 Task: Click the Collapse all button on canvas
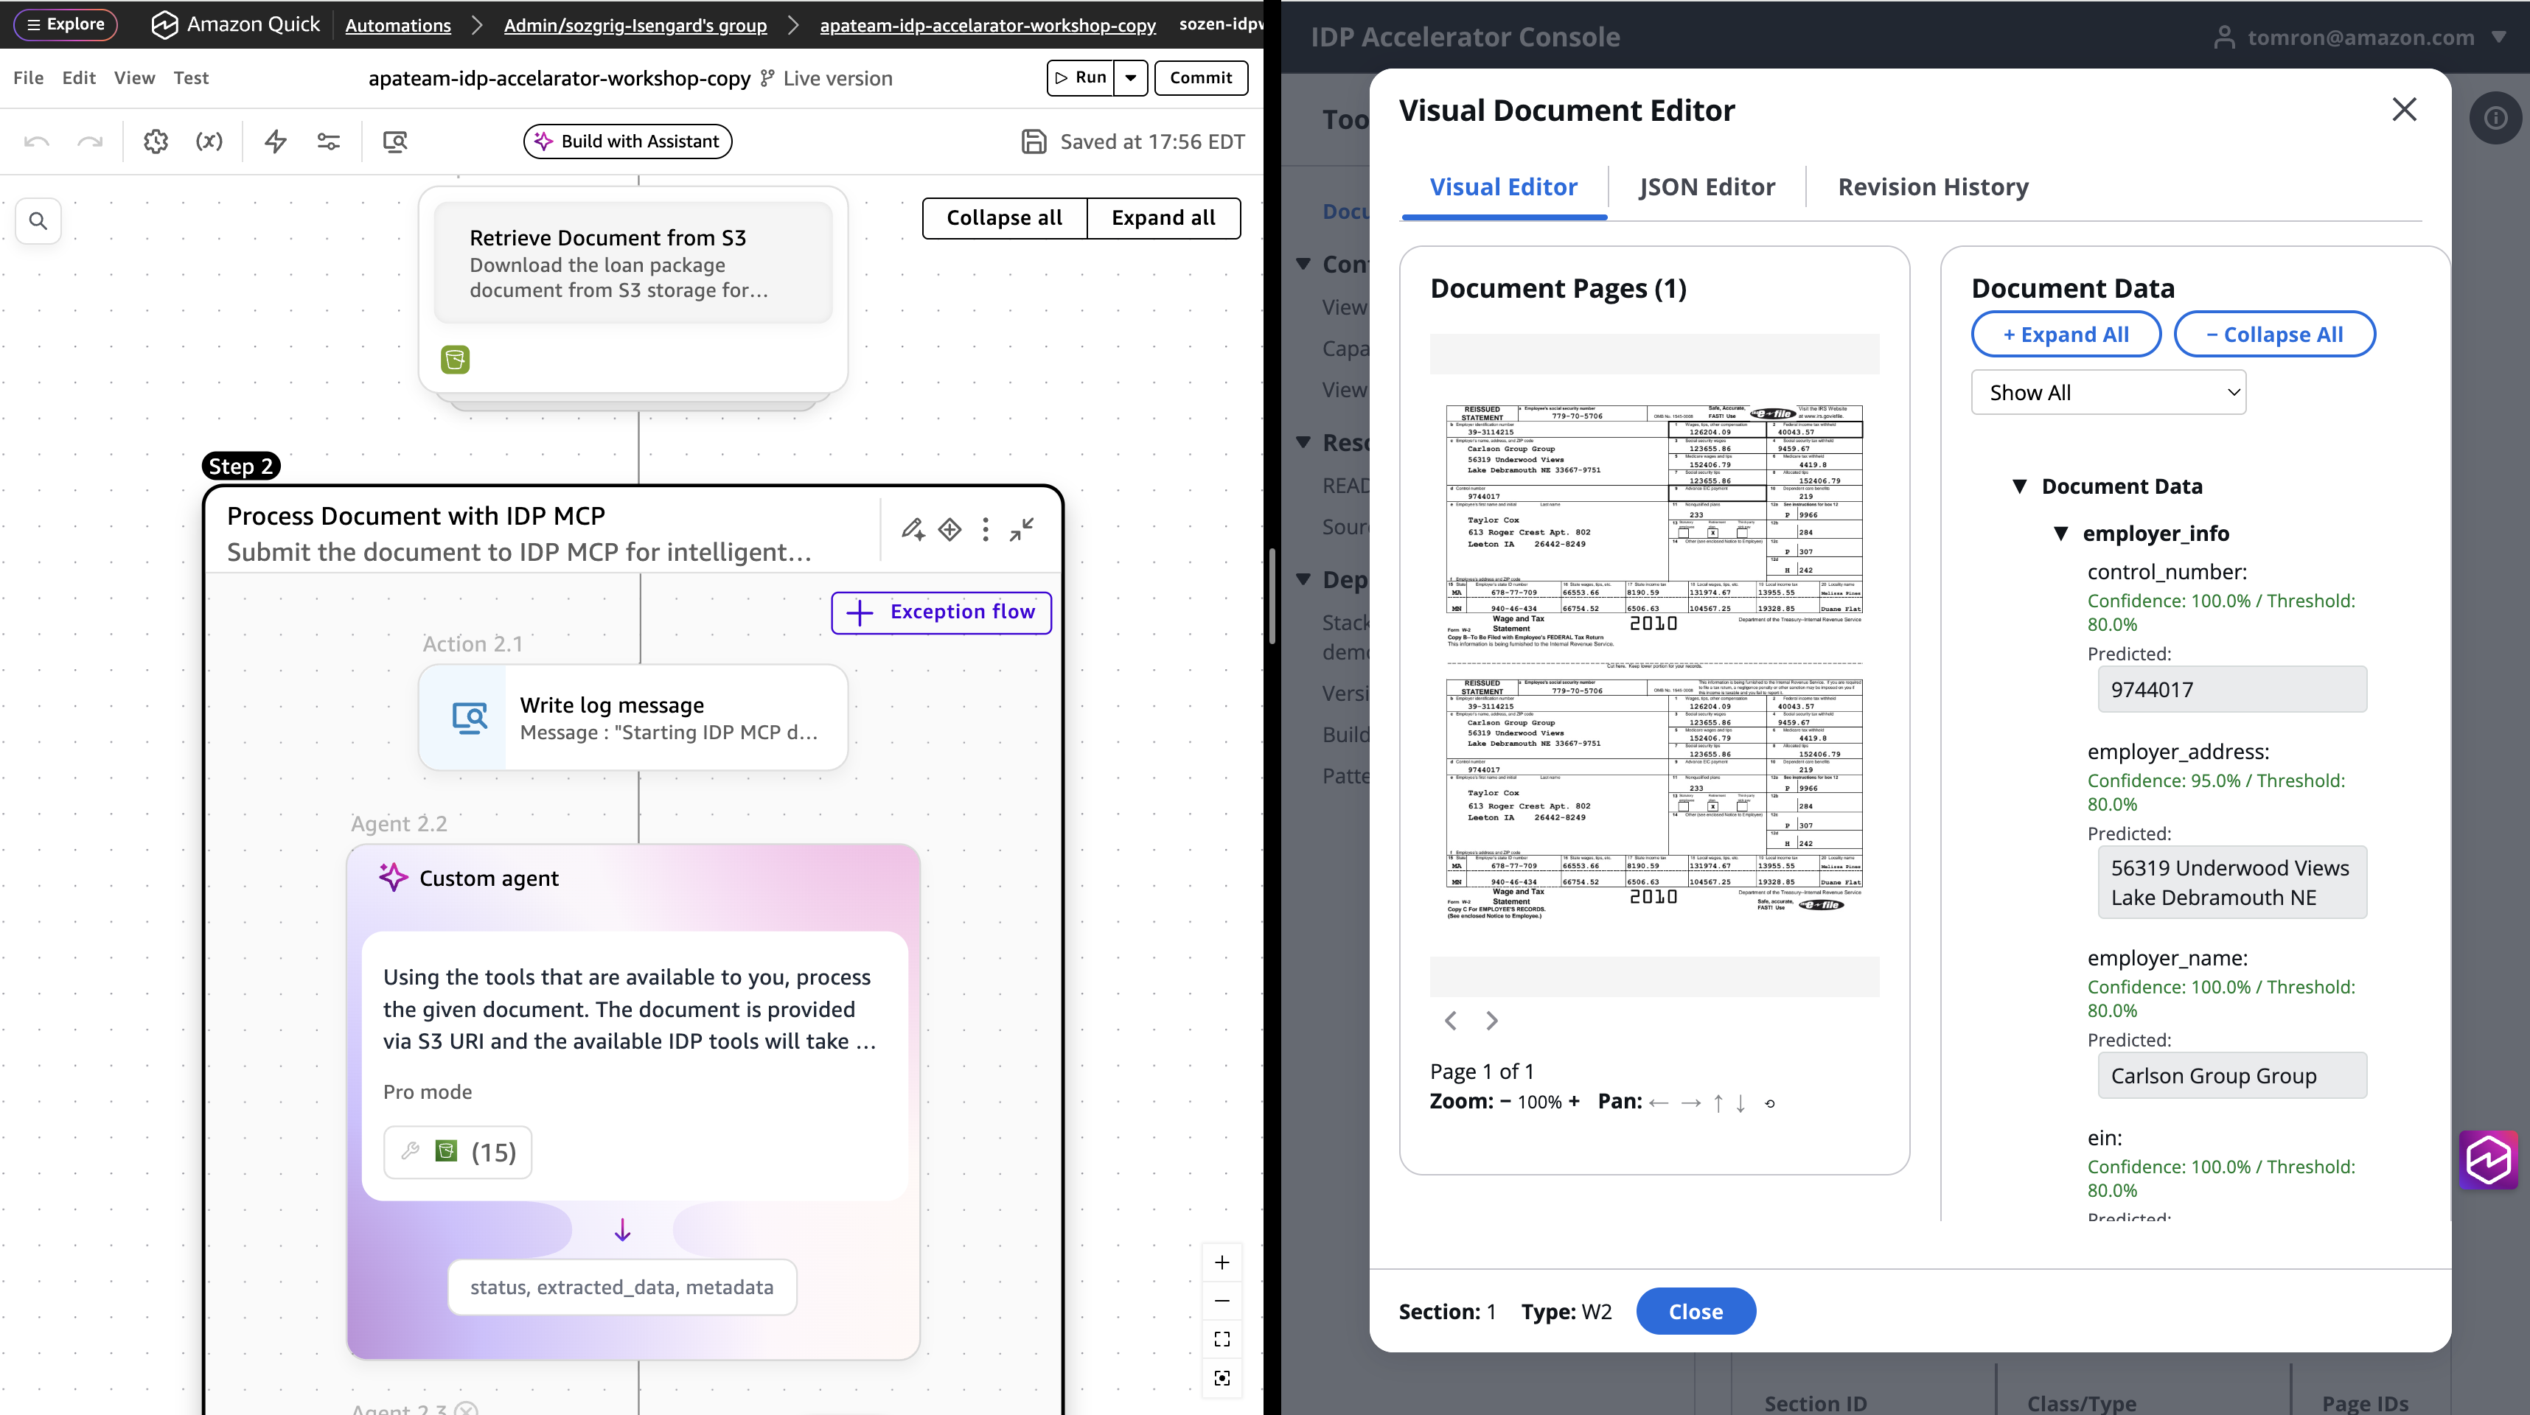(x=1004, y=218)
